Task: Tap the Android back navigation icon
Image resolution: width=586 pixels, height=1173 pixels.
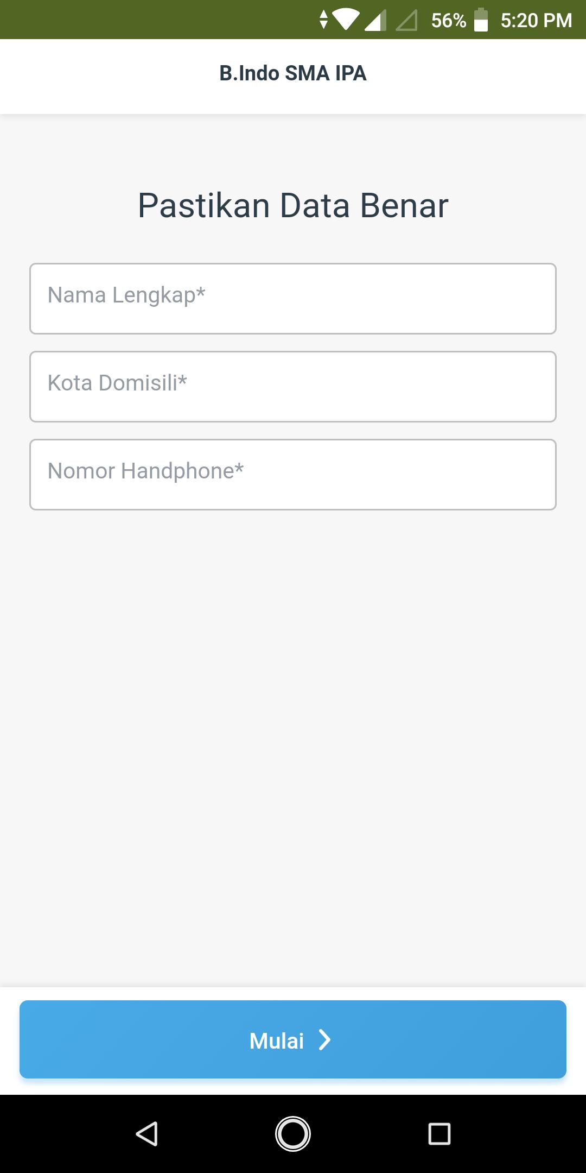Action: click(146, 1134)
